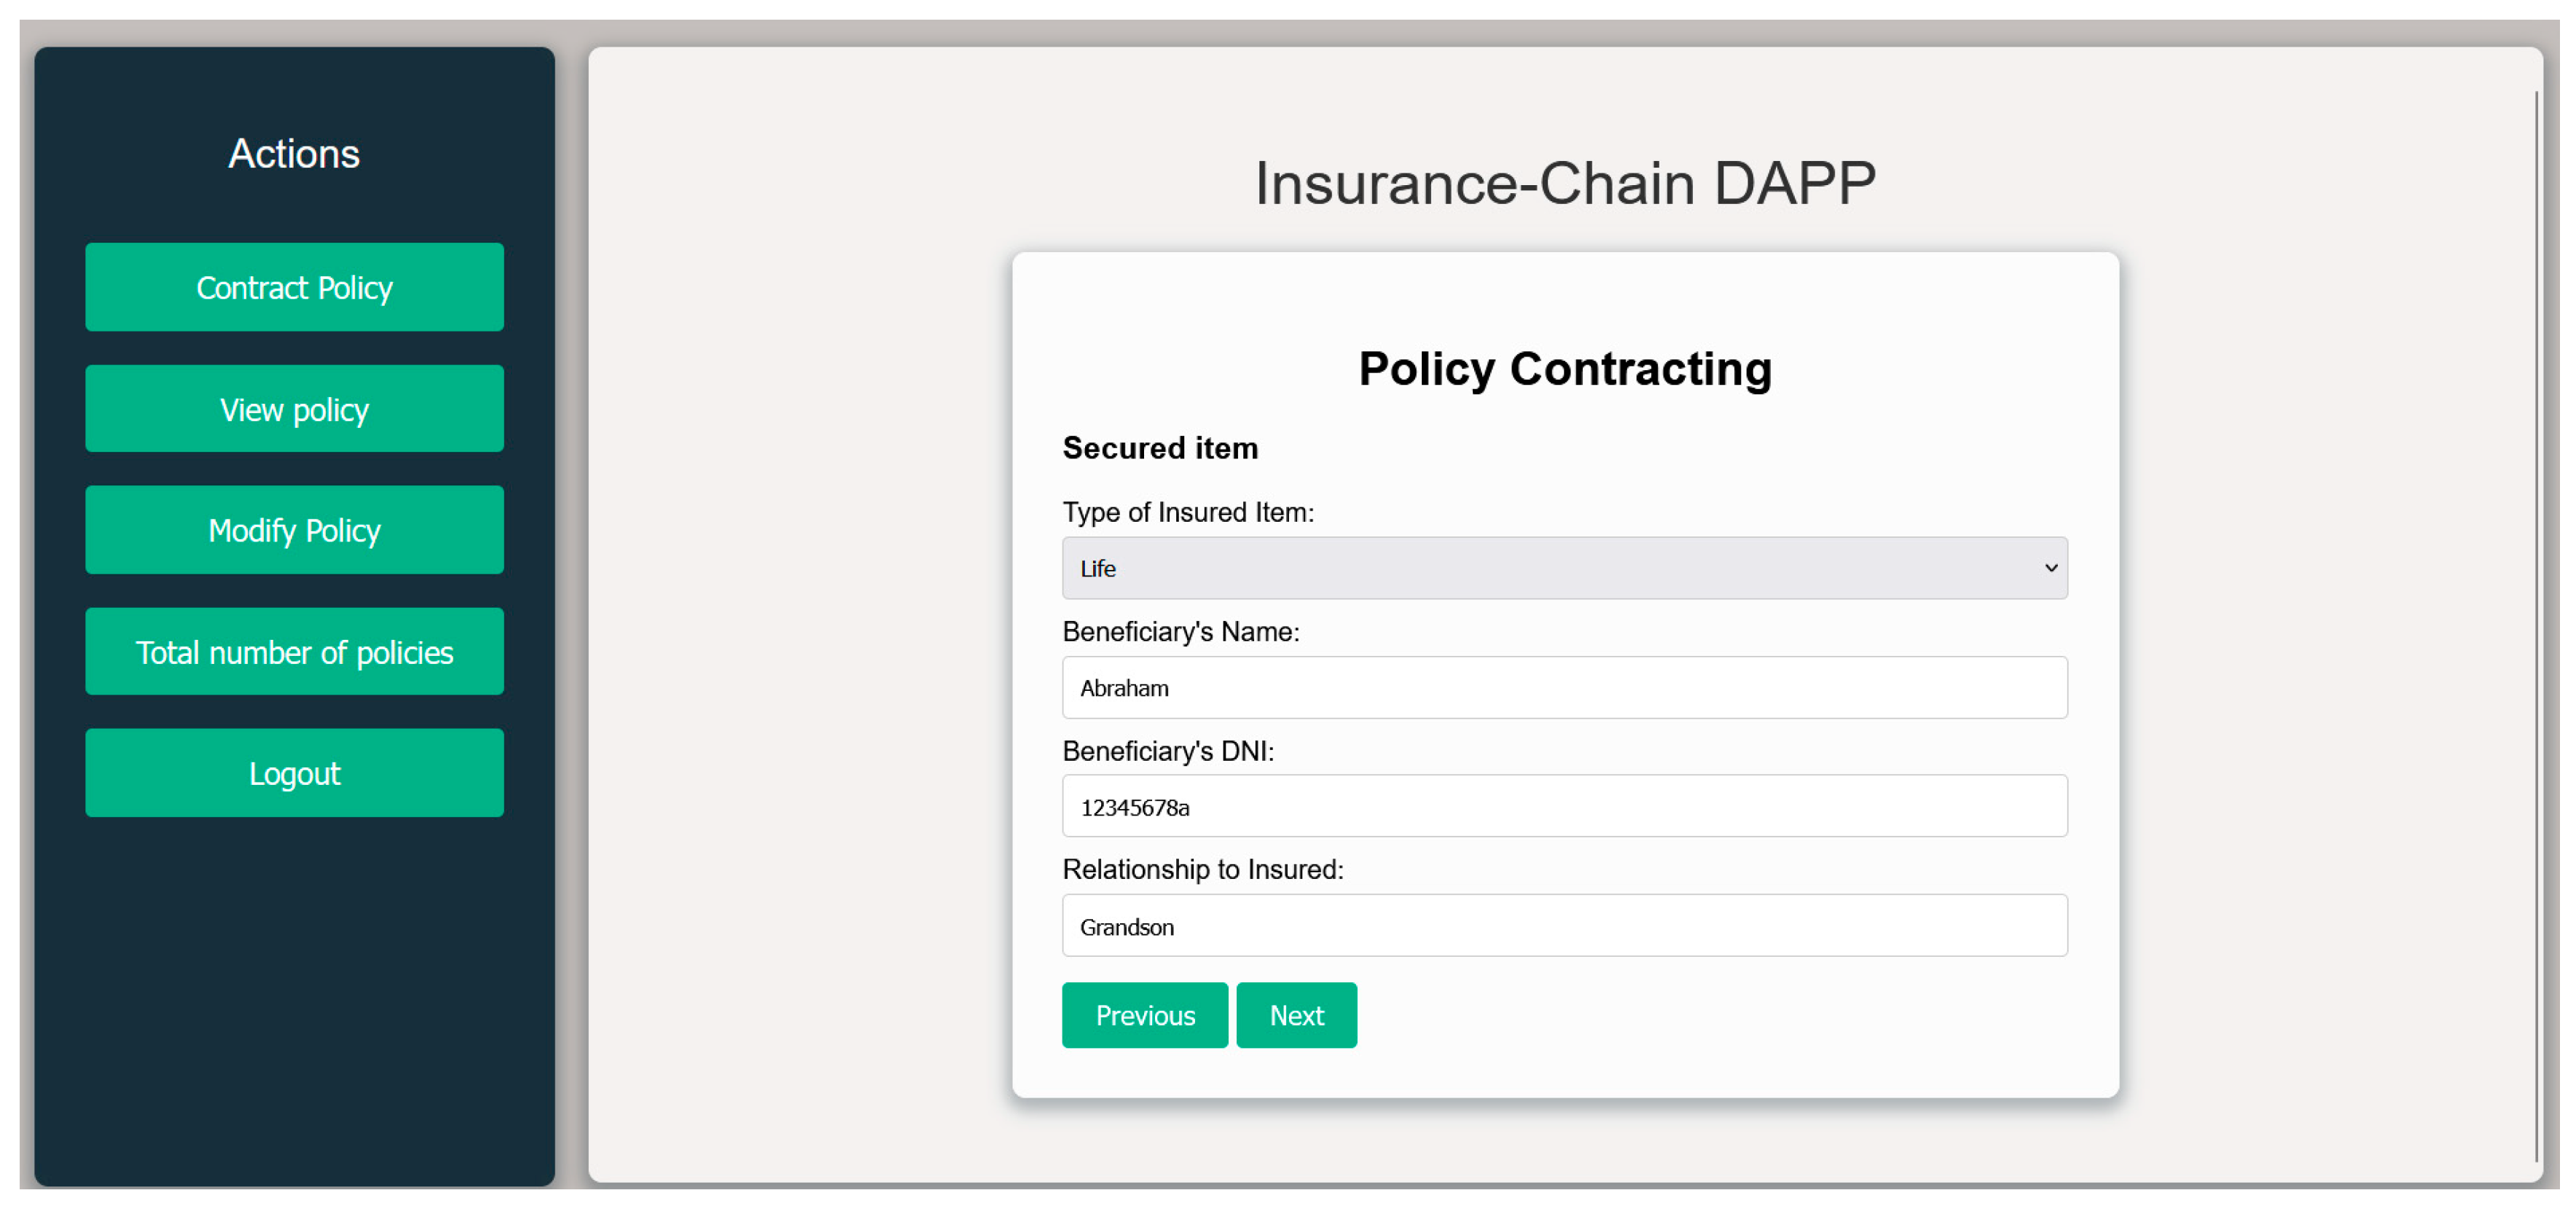This screenshot has width=2576, height=1209.
Task: Click the Secured item section subheading
Action: click(1159, 448)
